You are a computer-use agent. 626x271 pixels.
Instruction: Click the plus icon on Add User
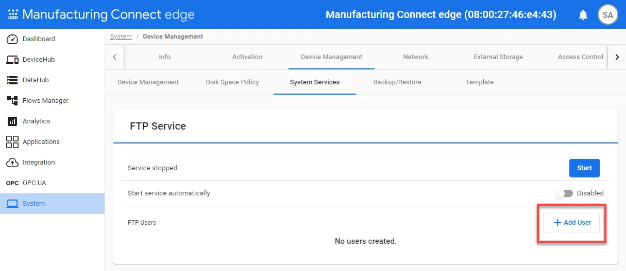tap(557, 223)
